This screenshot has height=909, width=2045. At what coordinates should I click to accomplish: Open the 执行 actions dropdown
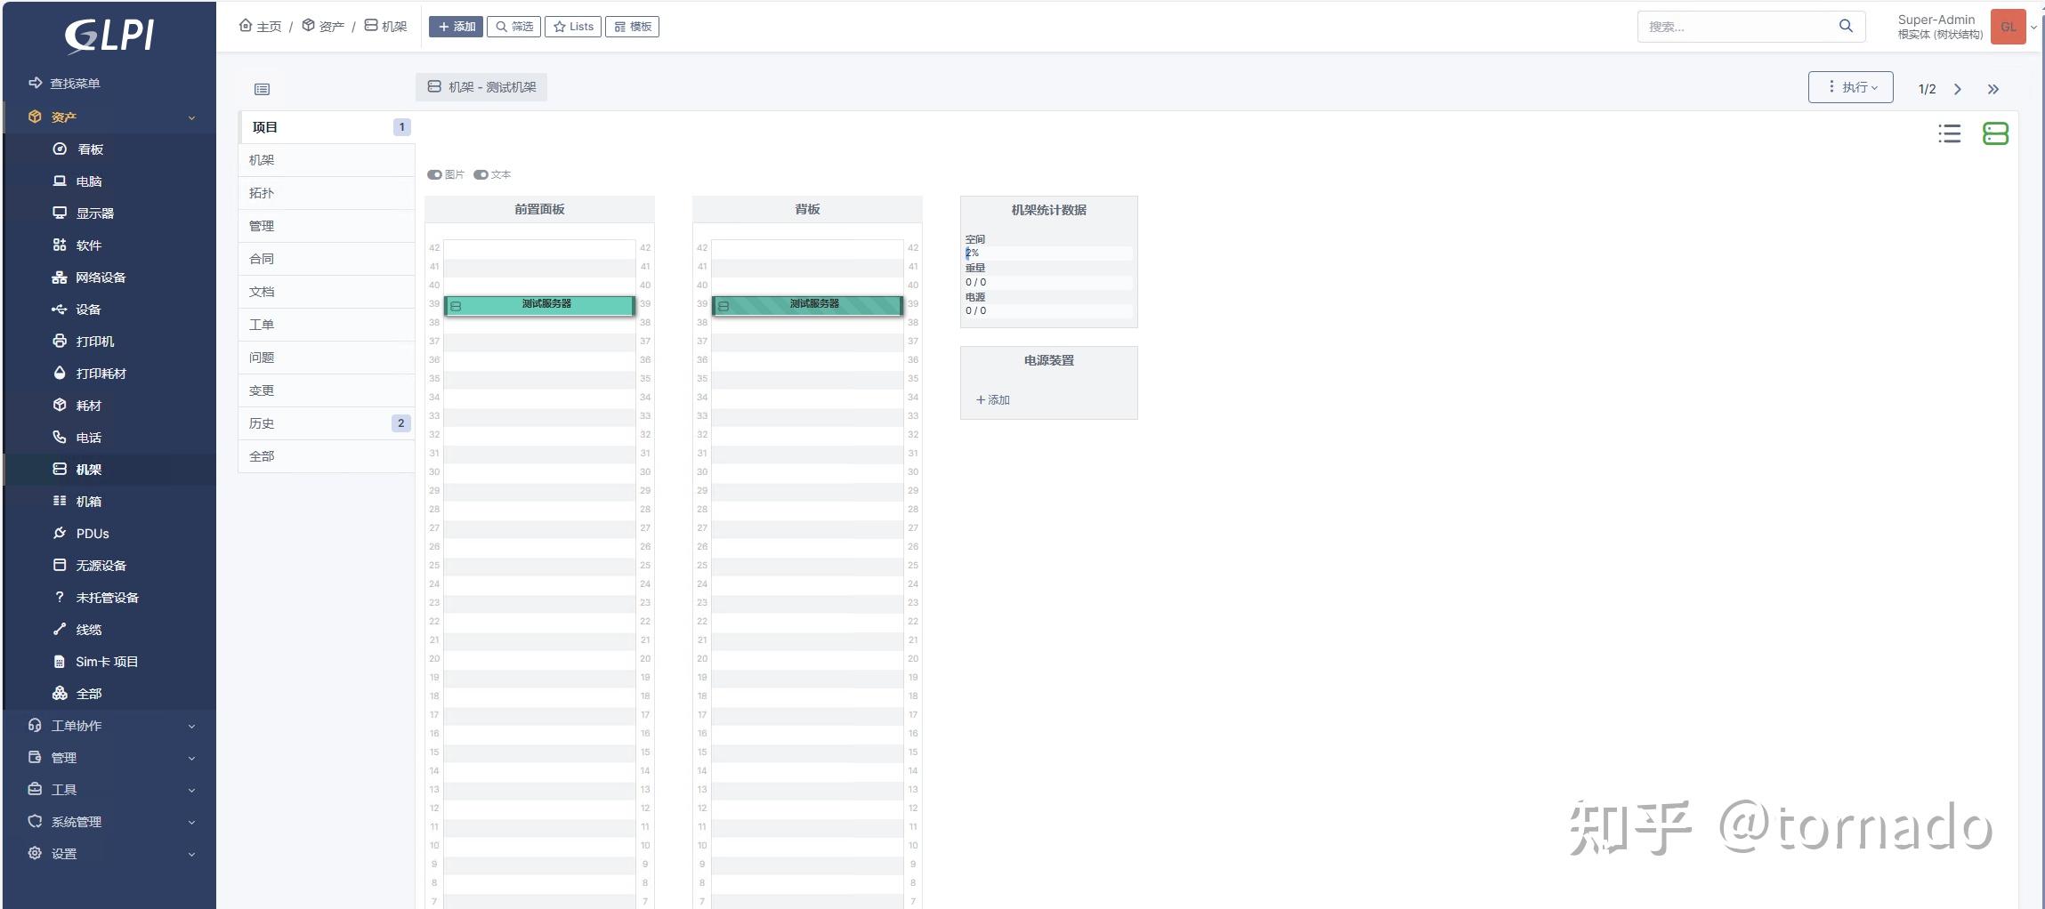(1850, 87)
